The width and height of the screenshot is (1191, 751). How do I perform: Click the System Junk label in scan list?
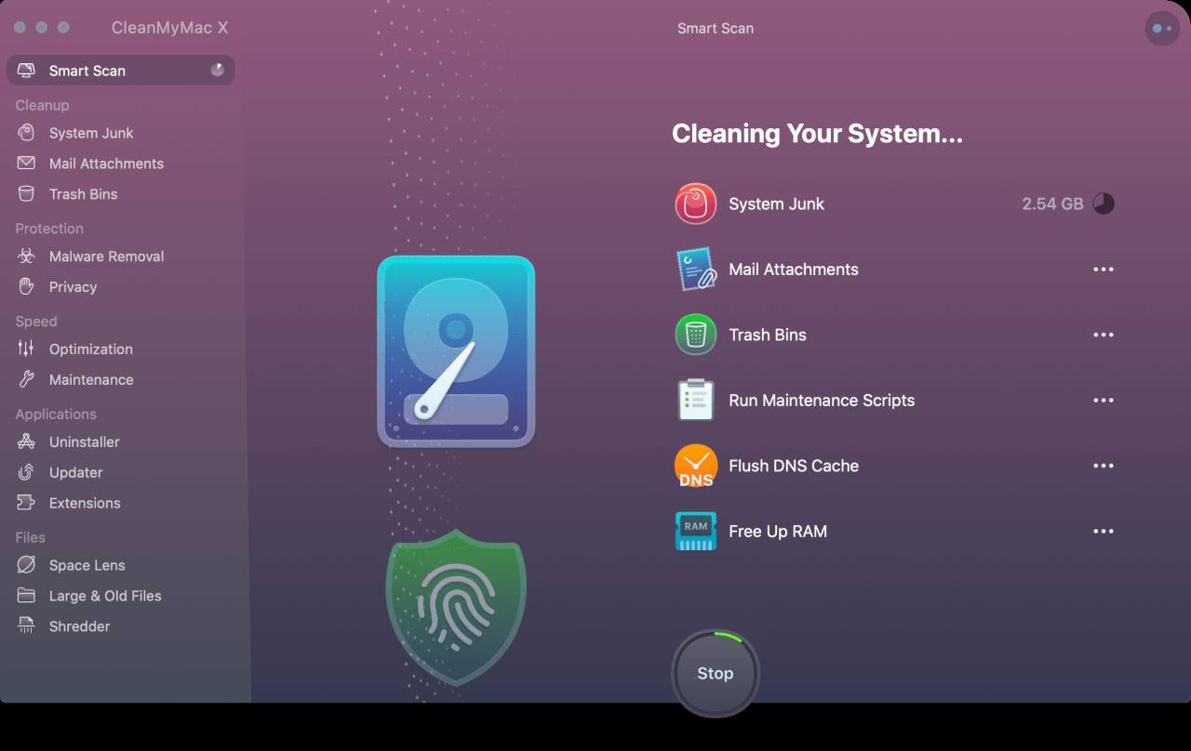(x=777, y=204)
